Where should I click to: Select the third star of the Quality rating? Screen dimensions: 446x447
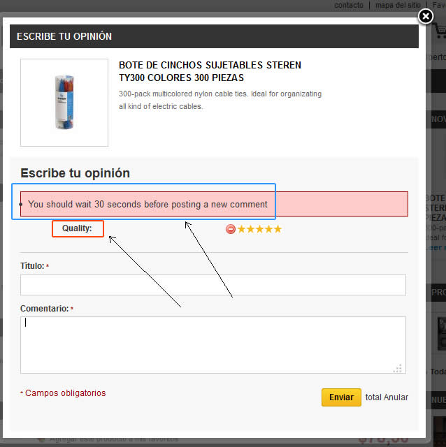(x=259, y=229)
